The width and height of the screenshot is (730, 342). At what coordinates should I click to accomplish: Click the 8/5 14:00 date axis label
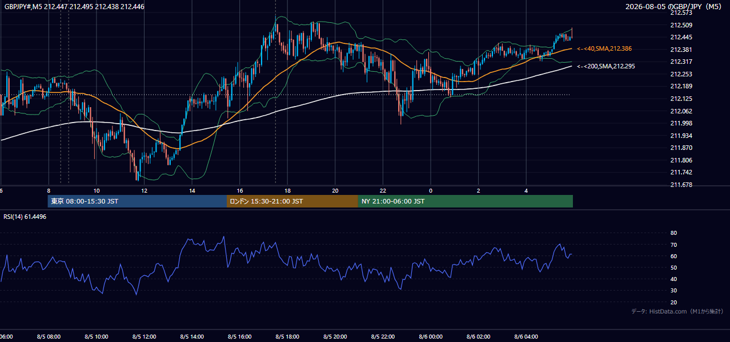point(192,337)
